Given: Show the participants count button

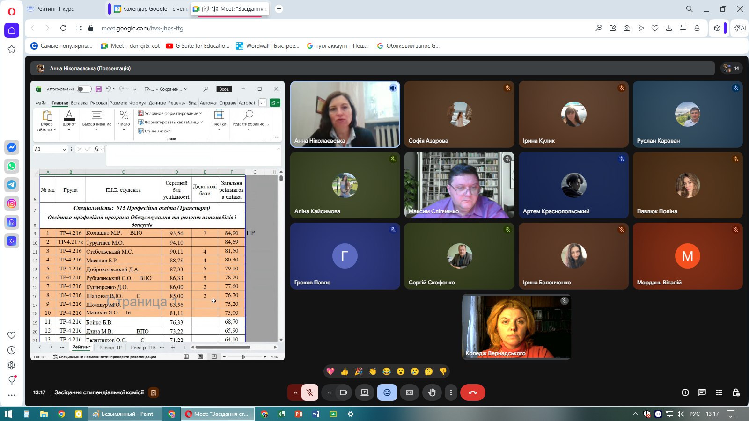Looking at the screenshot, I should click(731, 68).
